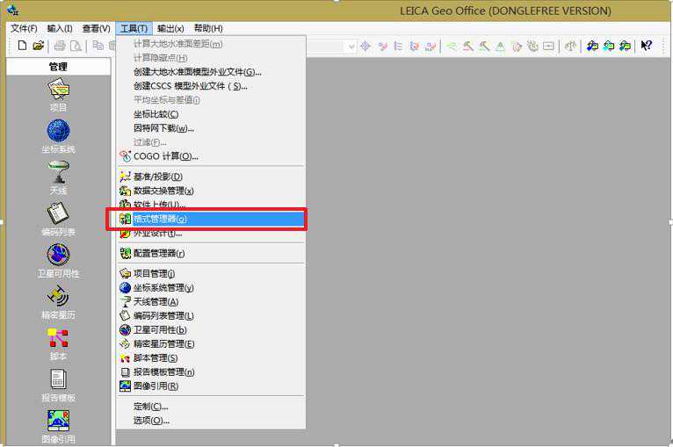This screenshot has height=447, width=673.
Task: Choose 配置管理器(r) from Tools menu
Action: pyautogui.click(x=211, y=253)
